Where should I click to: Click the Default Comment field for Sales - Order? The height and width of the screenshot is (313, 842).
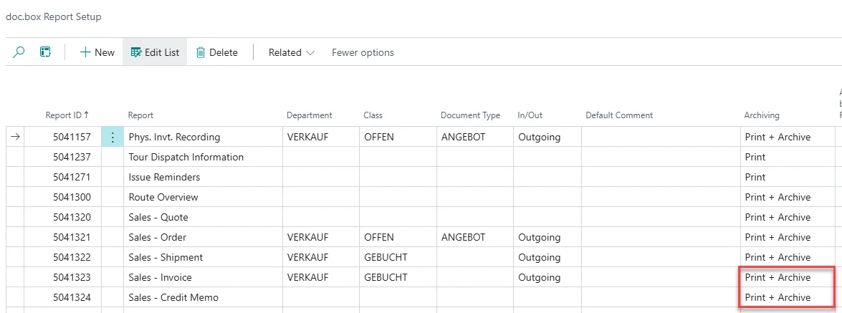pos(659,237)
